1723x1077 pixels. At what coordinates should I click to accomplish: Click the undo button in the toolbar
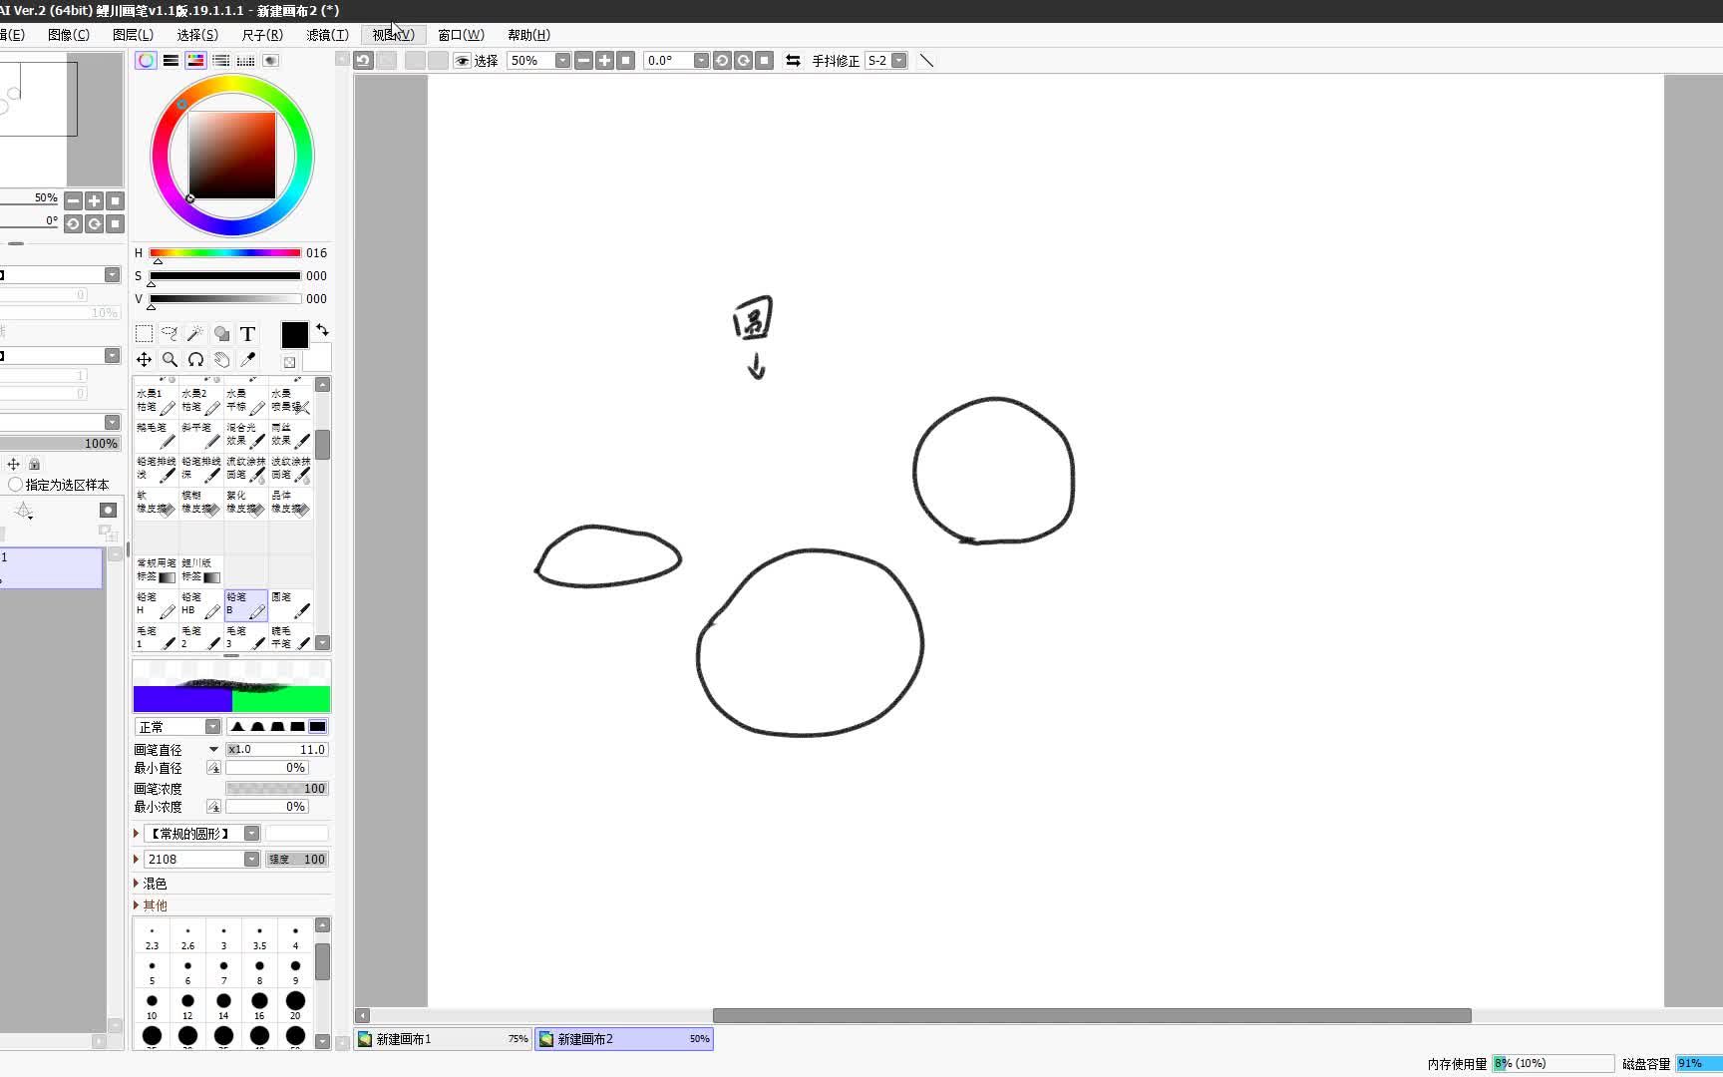coord(363,61)
